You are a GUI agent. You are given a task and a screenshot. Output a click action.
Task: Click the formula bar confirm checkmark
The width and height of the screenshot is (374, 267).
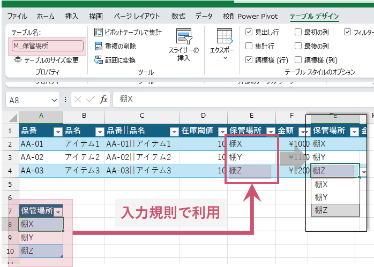click(90, 99)
